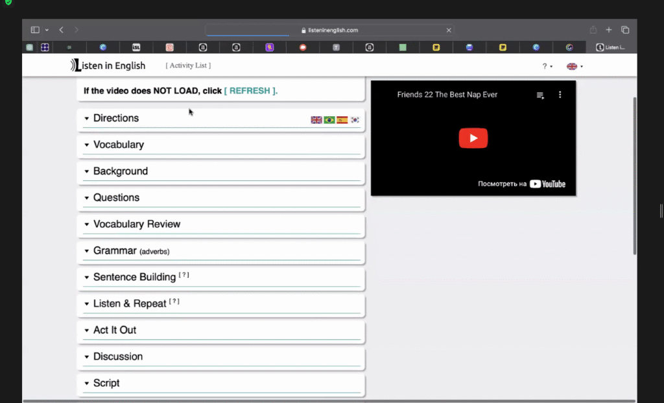Click the listeninenglish.com address bar

(x=330, y=30)
